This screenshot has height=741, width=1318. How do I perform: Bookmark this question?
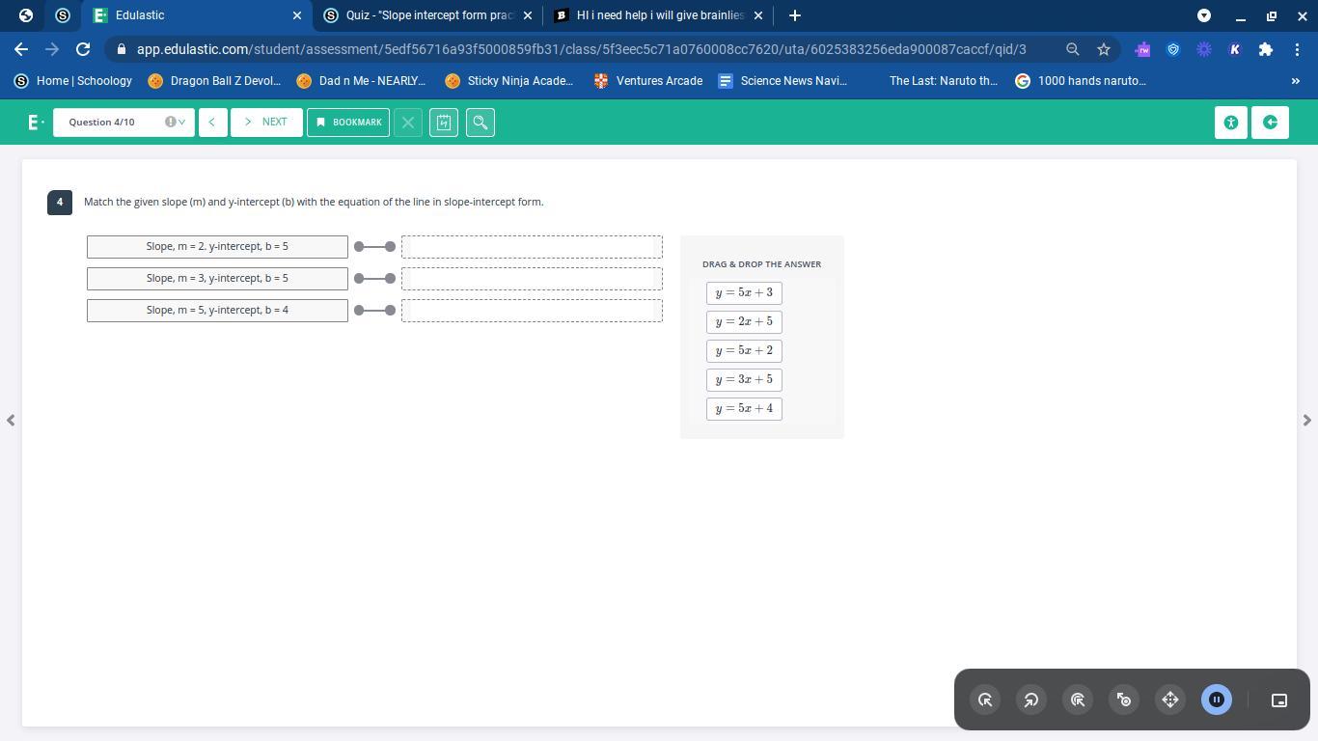[348, 123]
